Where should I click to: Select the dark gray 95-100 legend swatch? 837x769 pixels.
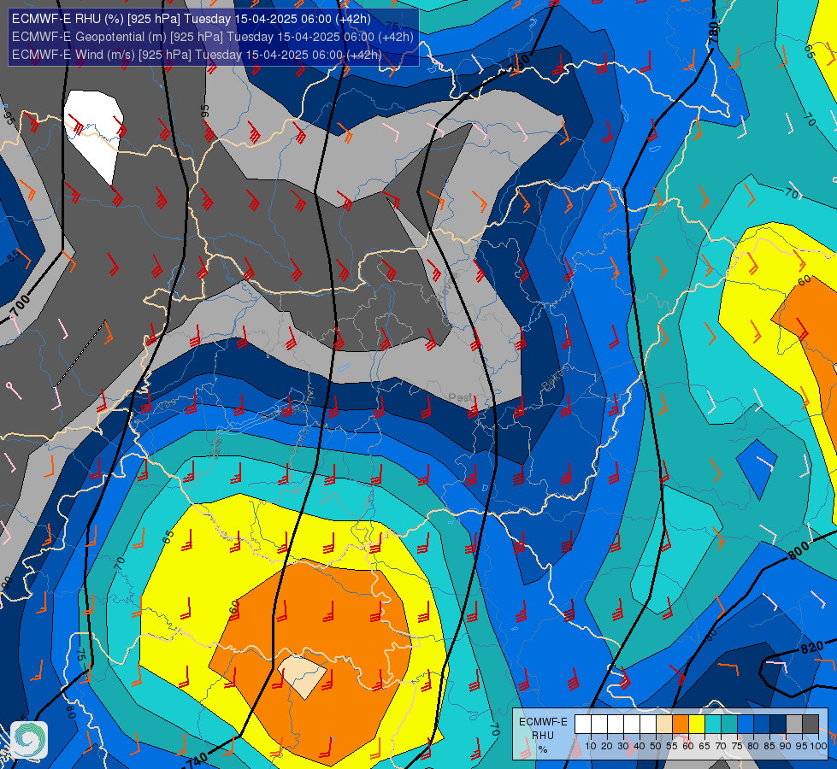point(810,725)
